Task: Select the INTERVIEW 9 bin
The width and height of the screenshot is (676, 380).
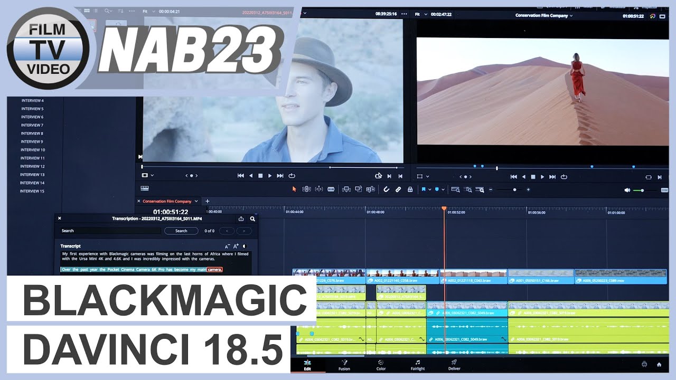Action: tap(32, 141)
